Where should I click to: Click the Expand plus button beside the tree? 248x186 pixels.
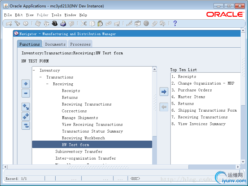point(26,84)
